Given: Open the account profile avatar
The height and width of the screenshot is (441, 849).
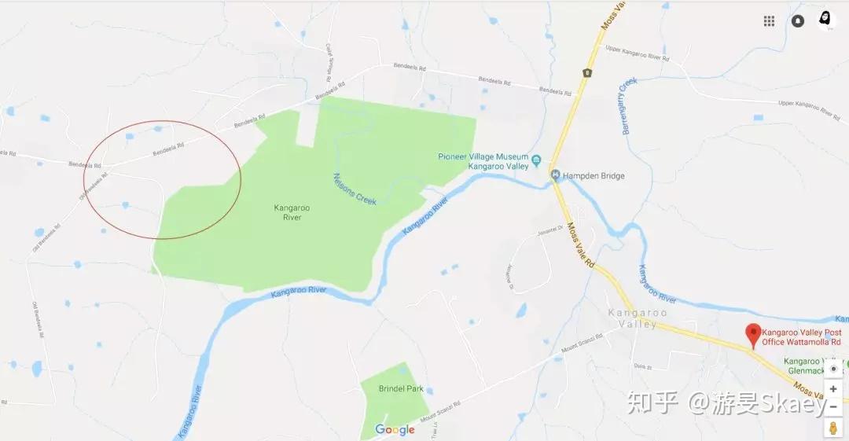Looking at the screenshot, I should (826, 20).
